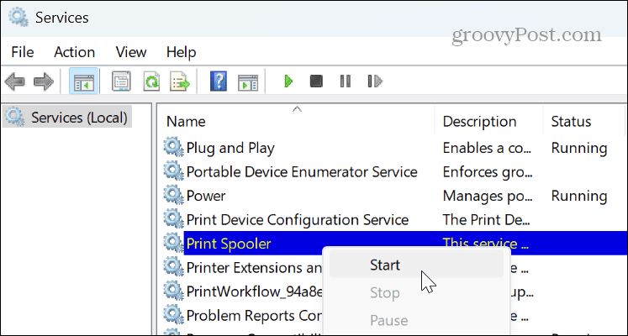Click gear icon beside Printer Extensions row
The height and width of the screenshot is (336, 628).
174,267
